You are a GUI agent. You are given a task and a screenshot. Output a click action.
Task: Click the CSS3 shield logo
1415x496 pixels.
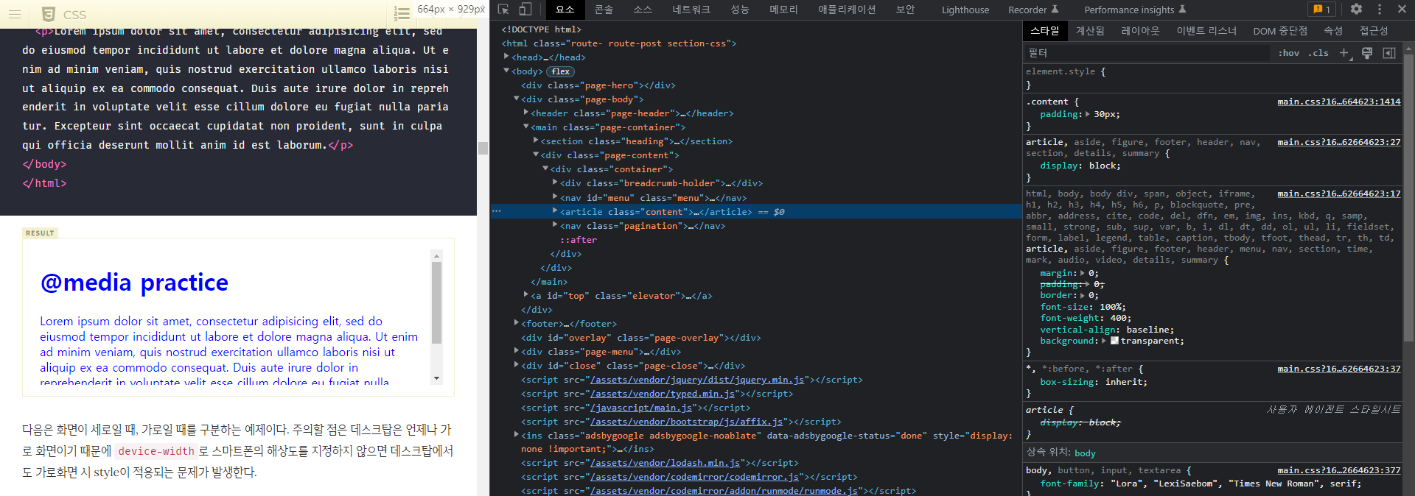[49, 14]
